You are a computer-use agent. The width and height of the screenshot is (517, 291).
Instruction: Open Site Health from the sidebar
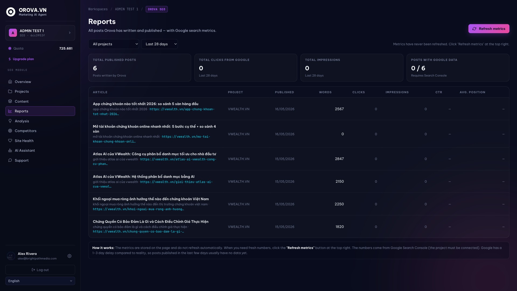(40, 141)
